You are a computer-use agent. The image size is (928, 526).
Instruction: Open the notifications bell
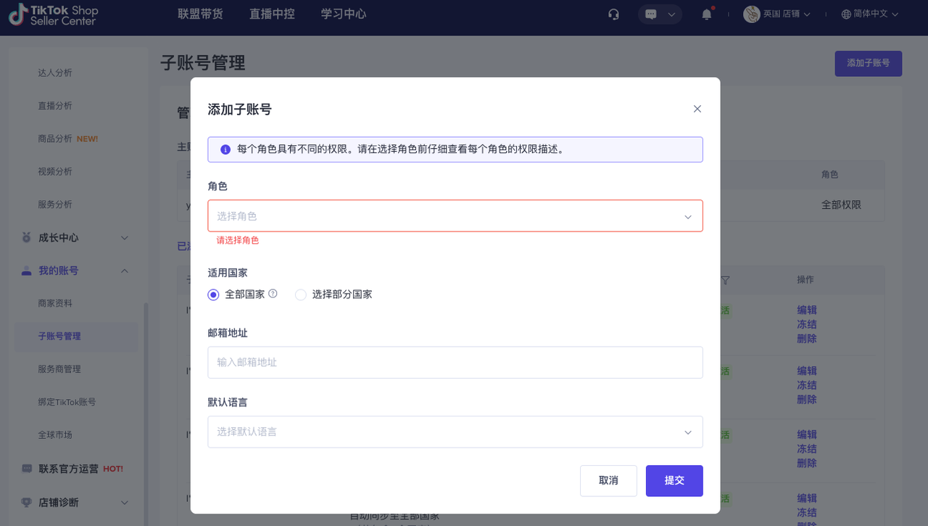pyautogui.click(x=706, y=15)
